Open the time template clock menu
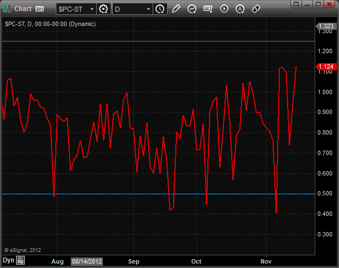This screenshot has height=268, width=339. (160, 9)
